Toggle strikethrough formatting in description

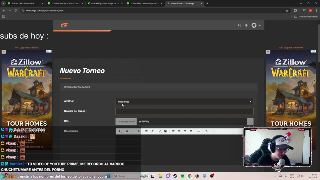[x=139, y=131]
